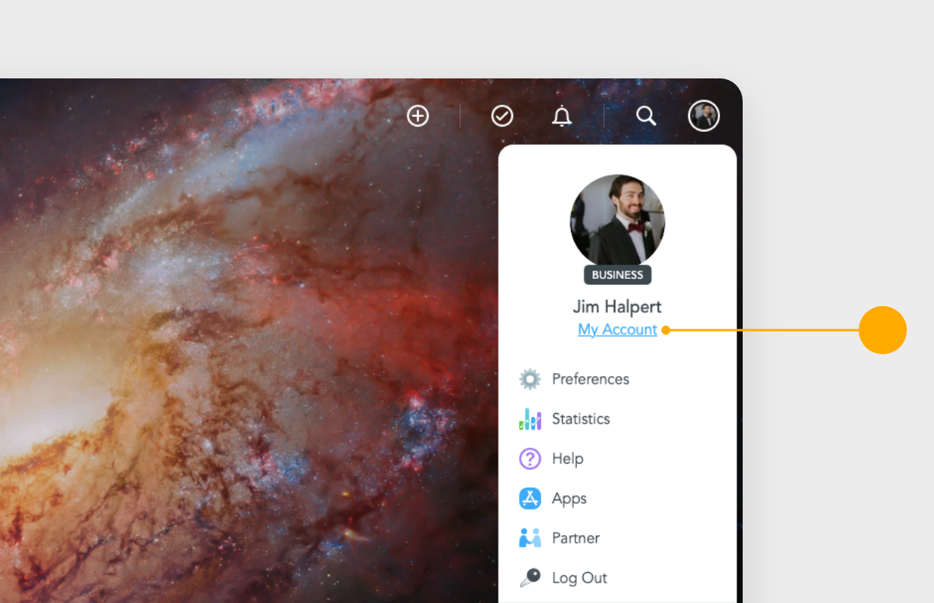Choose Apps from the account menu
934x603 pixels.
[x=569, y=498]
